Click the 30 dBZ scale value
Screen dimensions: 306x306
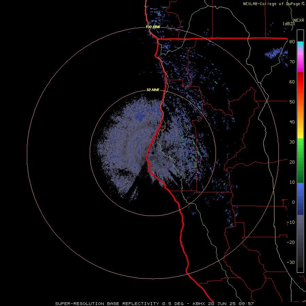(292, 142)
